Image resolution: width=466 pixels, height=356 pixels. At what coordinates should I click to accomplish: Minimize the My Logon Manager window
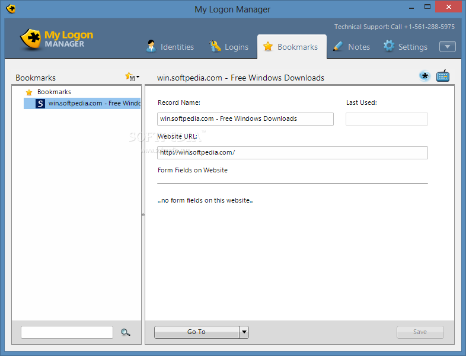tap(411, 7)
